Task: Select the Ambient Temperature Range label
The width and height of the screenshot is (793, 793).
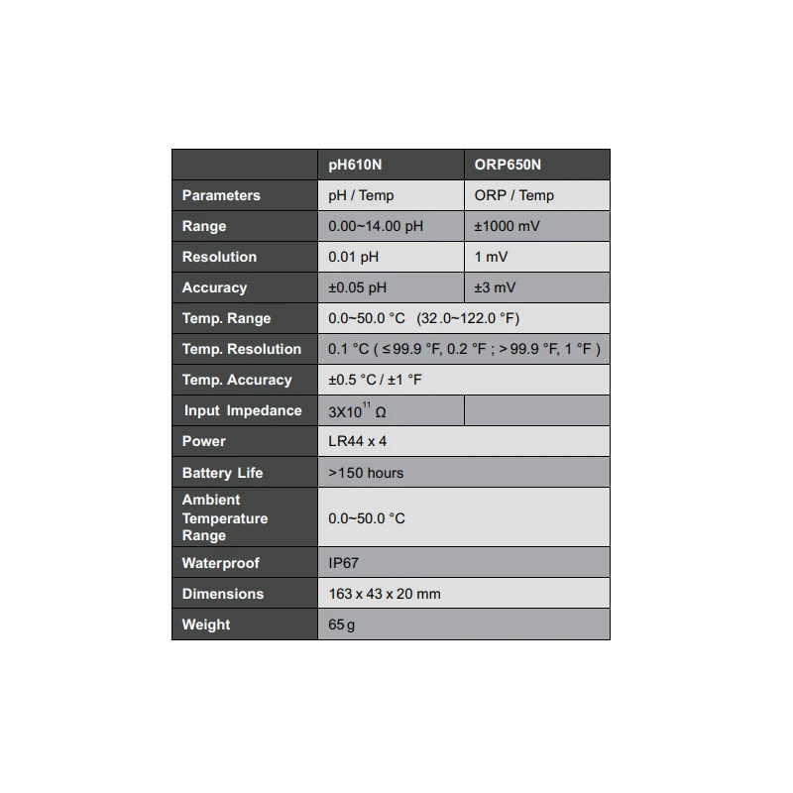Action: coord(225,517)
